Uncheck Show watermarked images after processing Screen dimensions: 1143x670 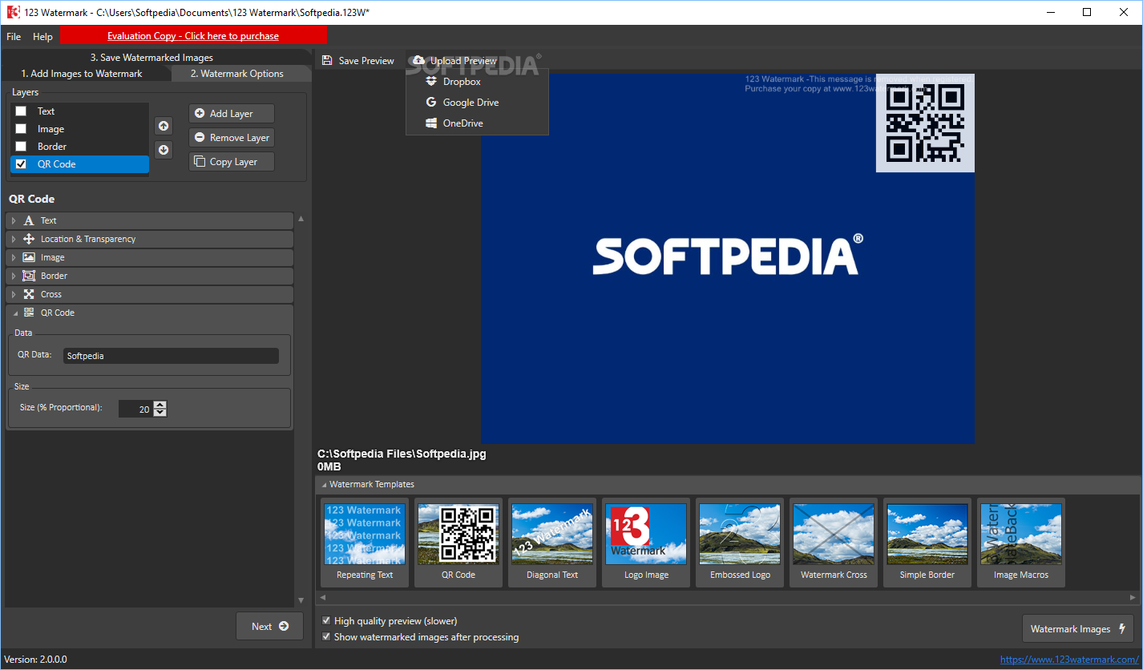coord(326,637)
